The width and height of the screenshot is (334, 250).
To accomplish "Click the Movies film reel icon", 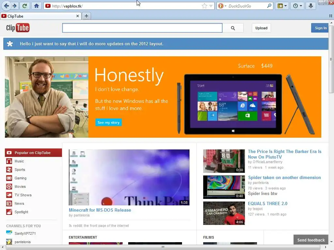I will click(x=9, y=187).
